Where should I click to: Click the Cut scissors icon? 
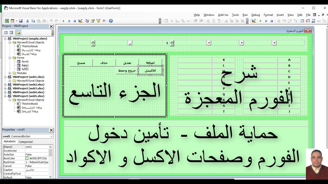(27, 21)
